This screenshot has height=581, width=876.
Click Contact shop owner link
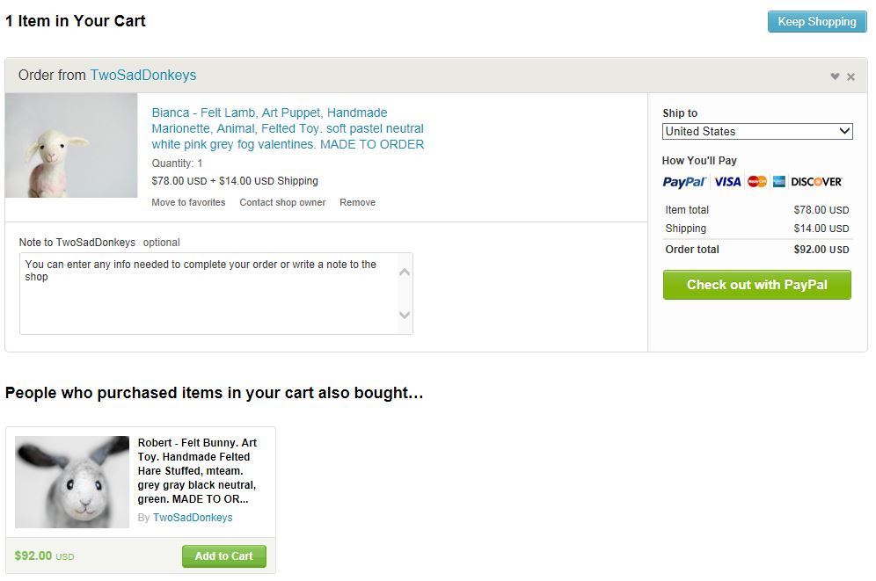tap(282, 202)
